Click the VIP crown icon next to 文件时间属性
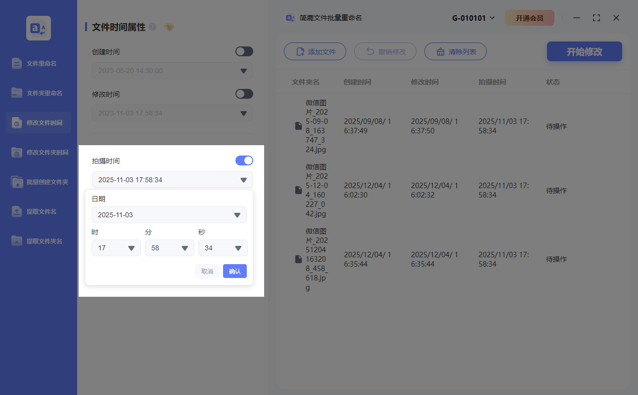Screen dimensions: 638x395 [169, 28]
